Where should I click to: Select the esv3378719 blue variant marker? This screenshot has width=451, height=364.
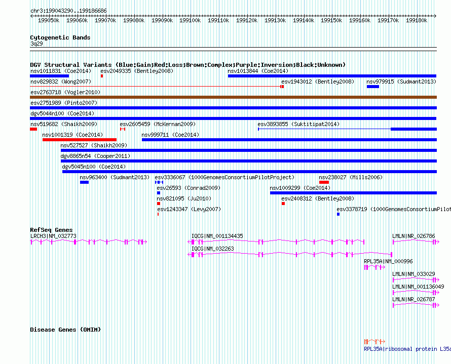[339, 214]
